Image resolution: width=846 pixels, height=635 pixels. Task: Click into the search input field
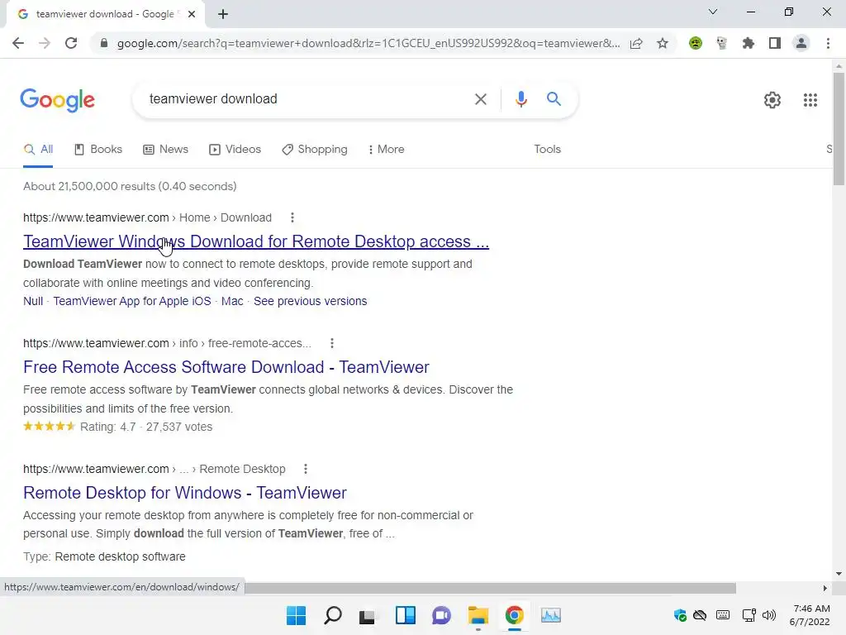(305, 99)
